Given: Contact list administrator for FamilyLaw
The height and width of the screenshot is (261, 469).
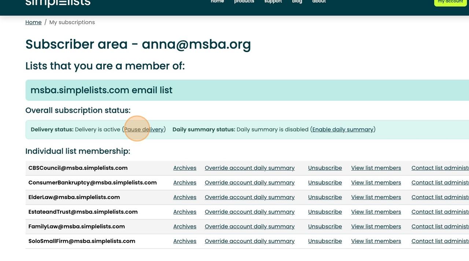Looking at the screenshot, I should click(x=440, y=227).
